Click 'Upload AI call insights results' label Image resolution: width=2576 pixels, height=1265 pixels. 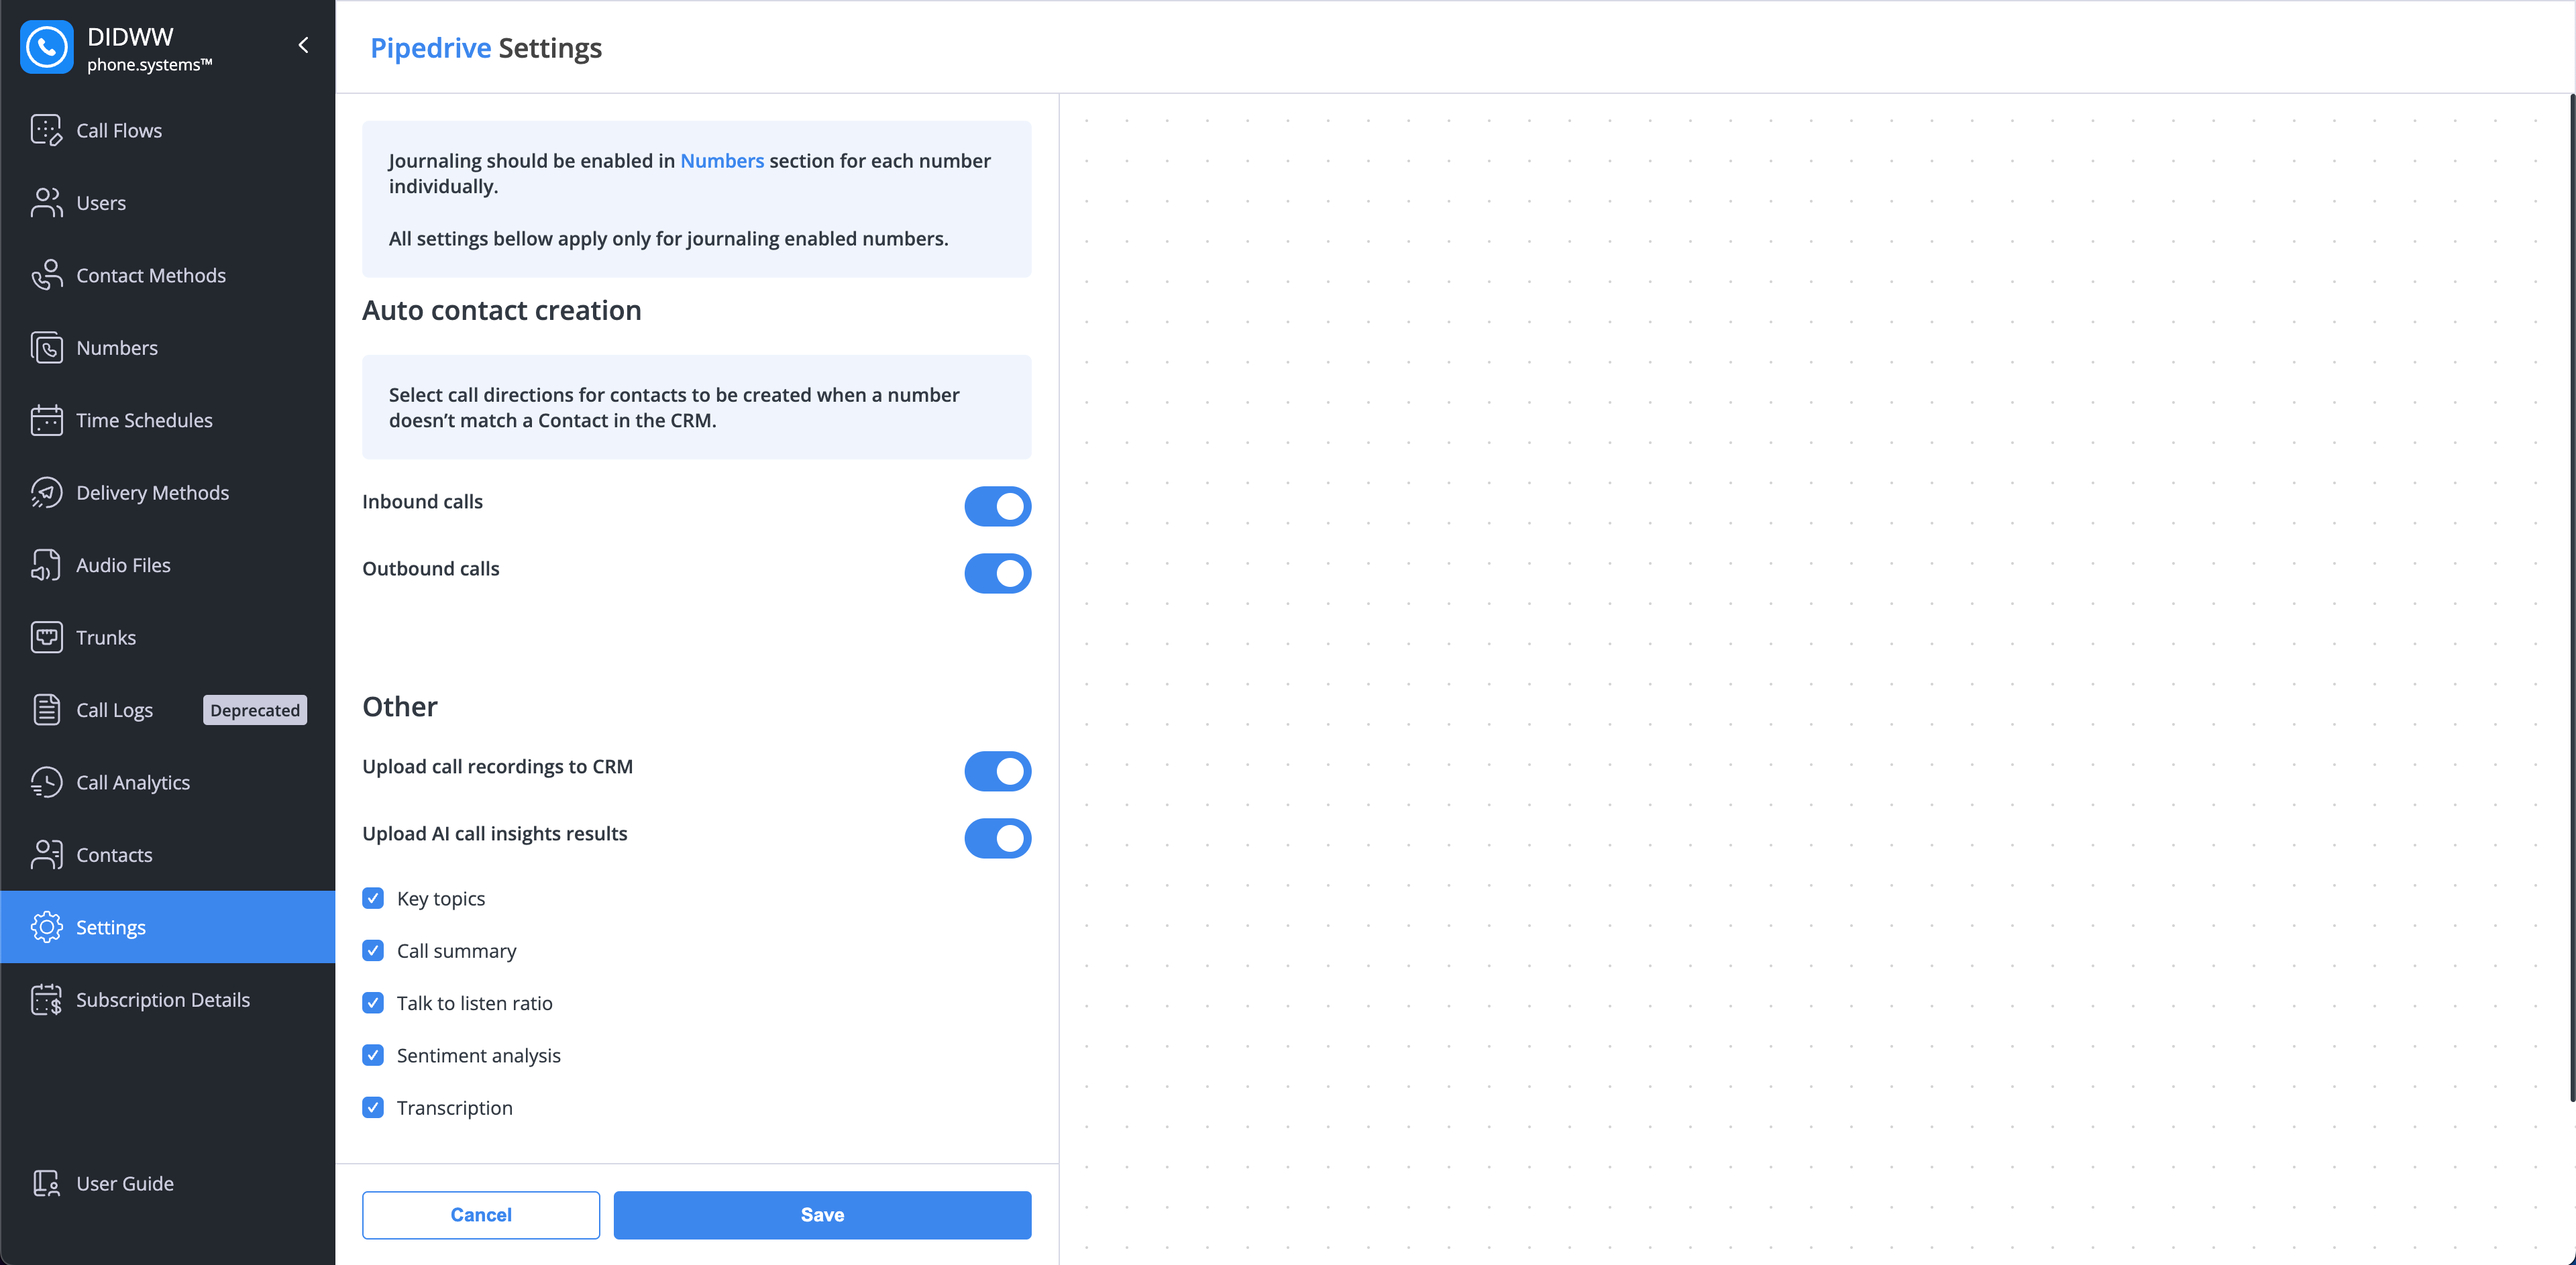pos(495,834)
